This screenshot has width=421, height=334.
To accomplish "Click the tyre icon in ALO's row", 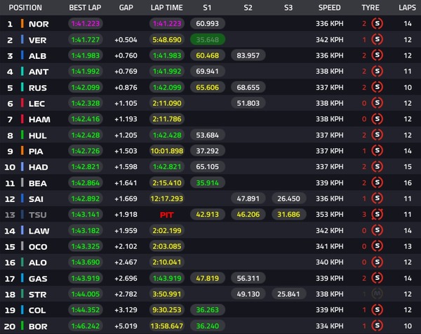I will pyautogui.click(x=380, y=262).
